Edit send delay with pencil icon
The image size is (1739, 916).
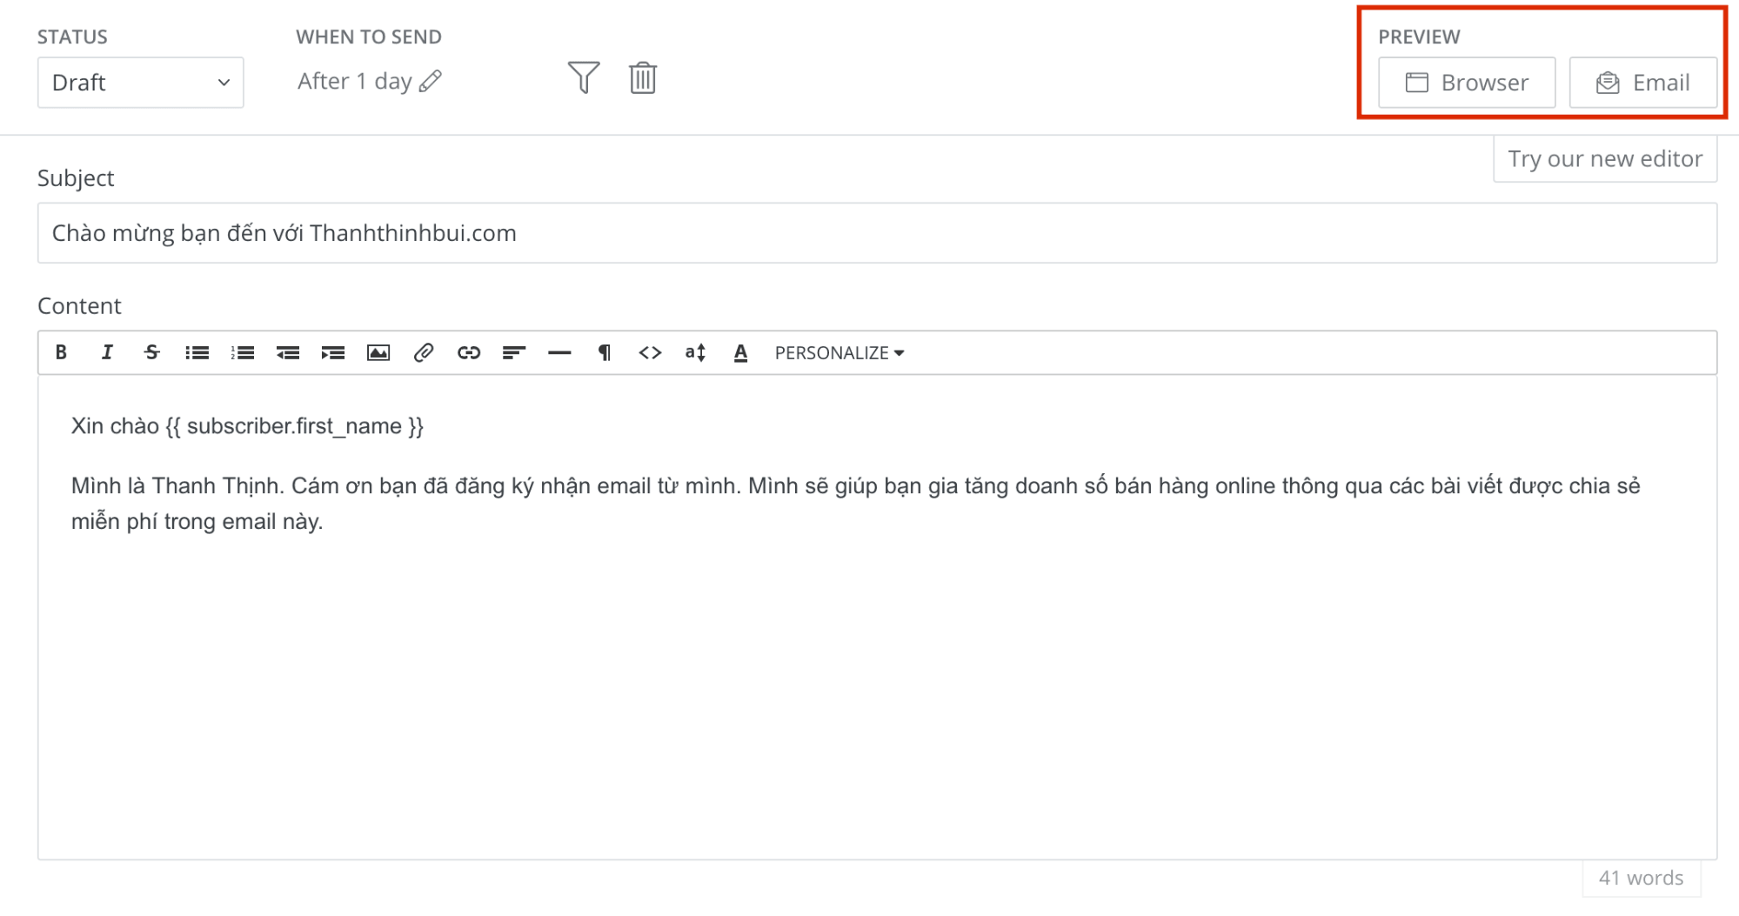coord(431,81)
